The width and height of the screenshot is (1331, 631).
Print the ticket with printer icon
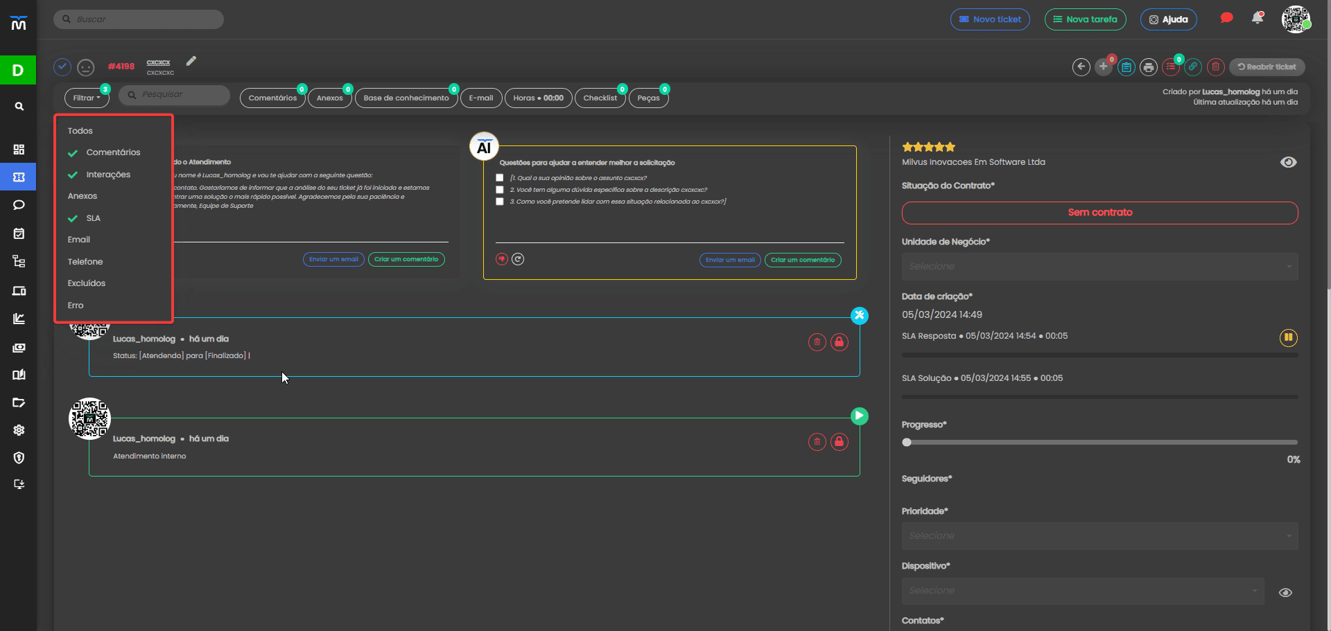click(1149, 67)
